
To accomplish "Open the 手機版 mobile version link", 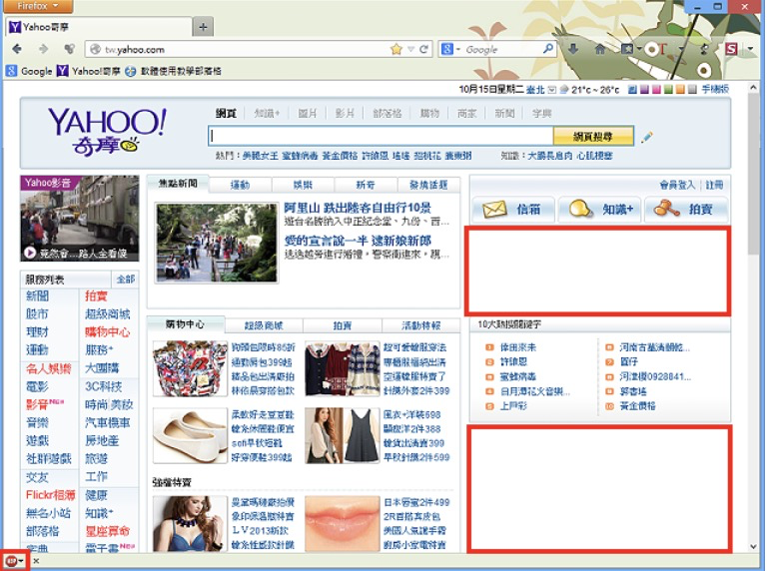I will (715, 89).
